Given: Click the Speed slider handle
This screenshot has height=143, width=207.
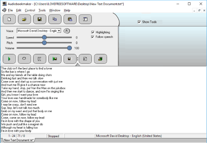Looking at the screenshot, I should click(45, 37).
